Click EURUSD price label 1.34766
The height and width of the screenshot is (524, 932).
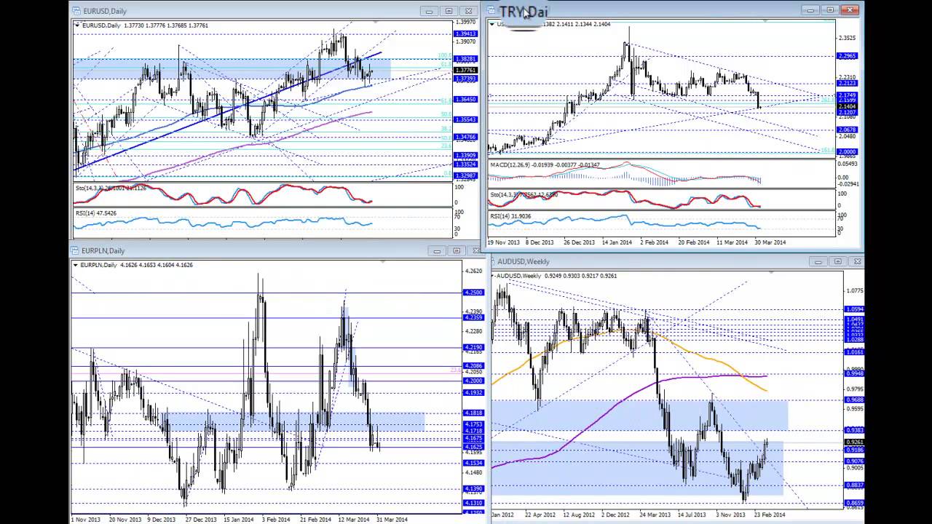pyautogui.click(x=465, y=137)
